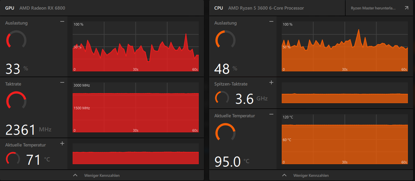Collapse GPU metrics with the chevron-up icon
The width and height of the screenshot is (415, 181).
[x=75, y=175]
